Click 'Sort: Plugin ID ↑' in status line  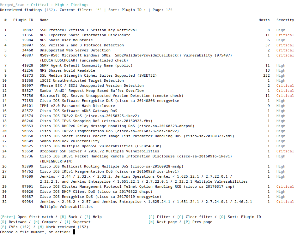tap(127, 10)
